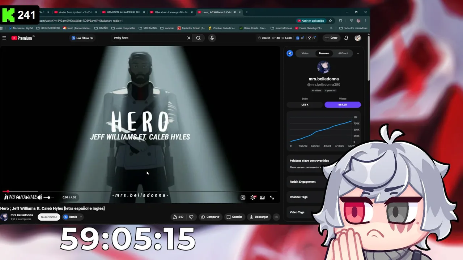Switch to 'ill be a hero tomme profitt' tab
Screen dimensions: 463x260
point(171,12)
